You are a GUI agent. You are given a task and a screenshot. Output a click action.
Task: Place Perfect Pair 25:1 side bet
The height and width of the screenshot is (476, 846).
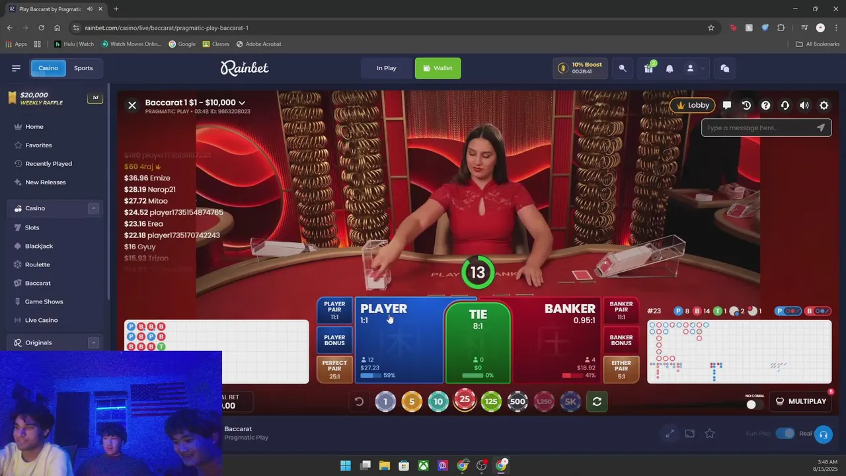[x=334, y=369]
